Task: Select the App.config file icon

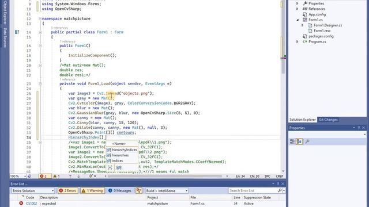Action: [305, 14]
